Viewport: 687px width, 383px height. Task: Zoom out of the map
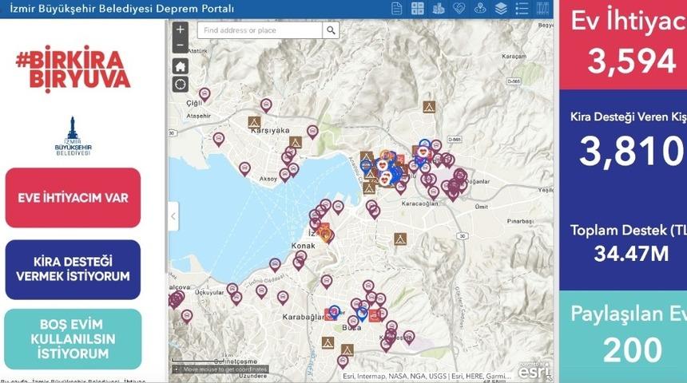181,45
